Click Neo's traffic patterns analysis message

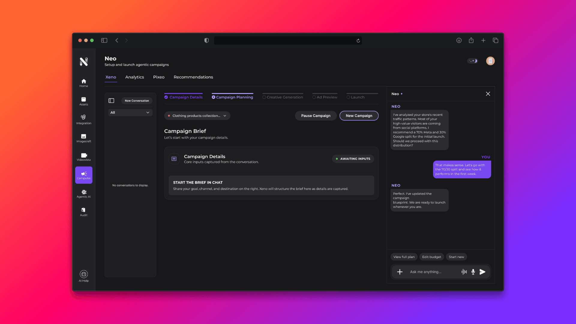point(419,130)
